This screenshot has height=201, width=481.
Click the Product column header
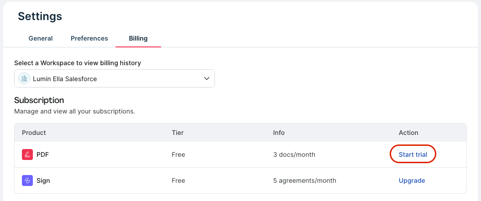pyautogui.click(x=34, y=133)
